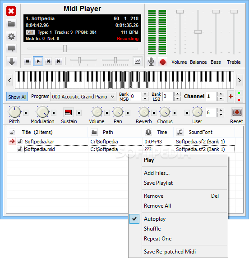Toggle the Show All button

pos(17,97)
